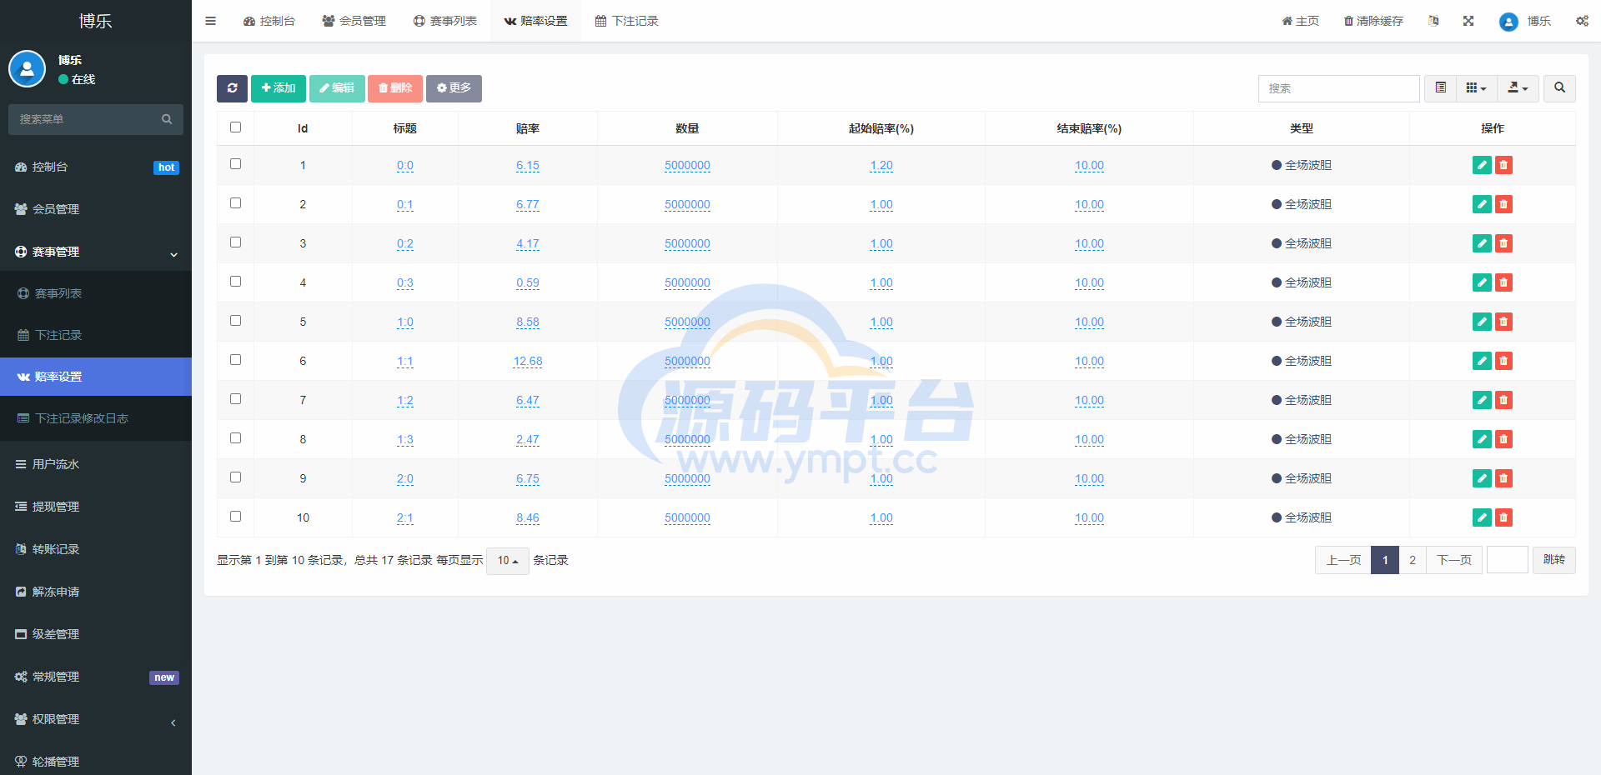This screenshot has width=1601, height=775.
Task: Click the 编辑 toolbar button
Action: [337, 88]
